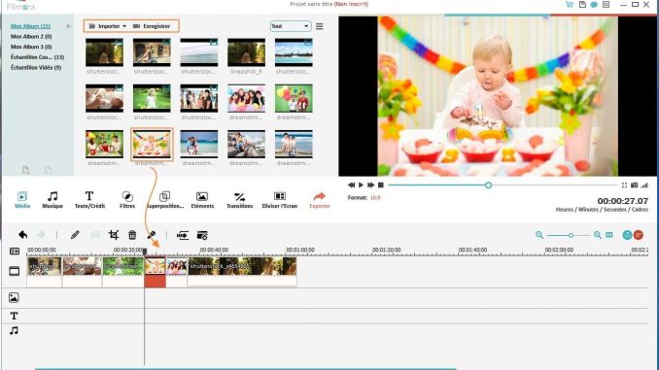The width and height of the screenshot is (659, 370).
Task: Click the red round icon beside zoom controls
Action: pos(639,235)
